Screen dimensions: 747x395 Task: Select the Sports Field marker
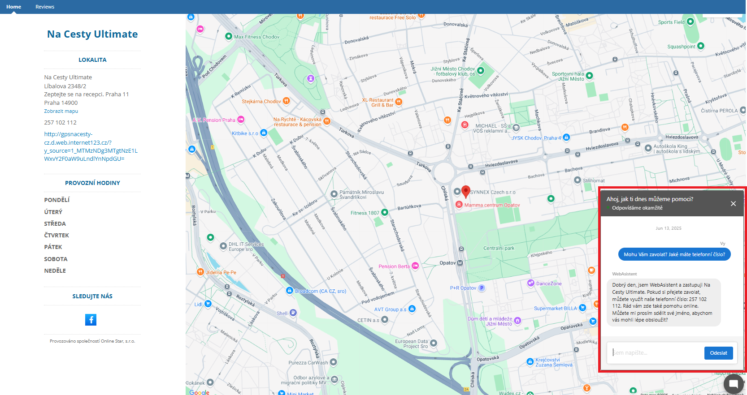coord(691,21)
